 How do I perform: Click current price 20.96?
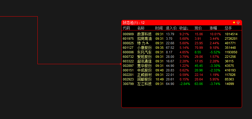click(199, 70)
